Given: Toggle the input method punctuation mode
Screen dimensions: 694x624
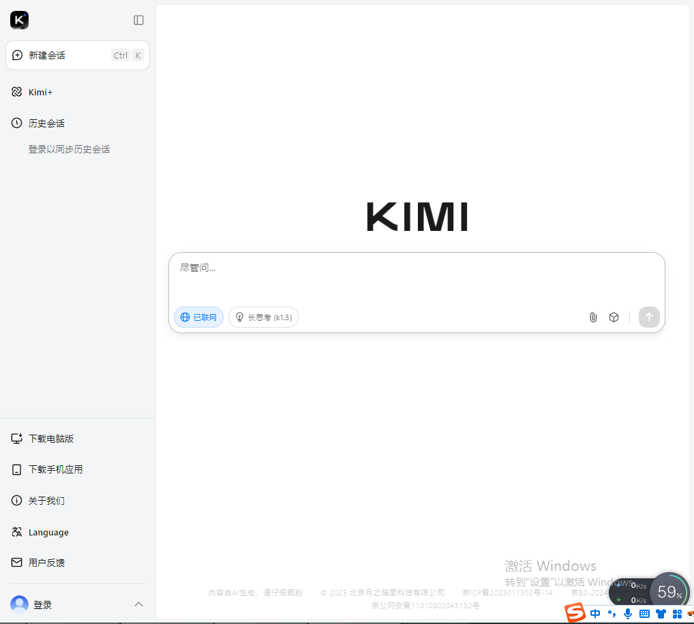Looking at the screenshot, I should click(x=612, y=614).
